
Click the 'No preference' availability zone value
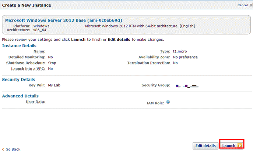coord(185,57)
